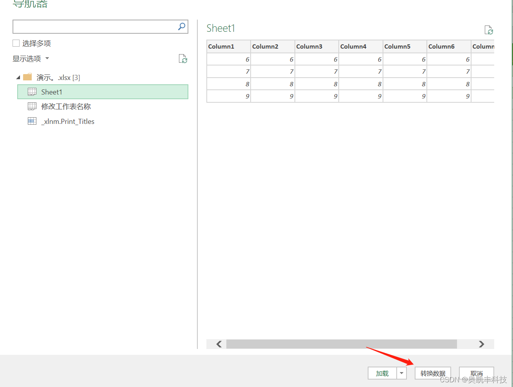Screen dimensions: 513x387
Task: Click the 演示。.xlsx folder icon
Action: (x=27, y=77)
